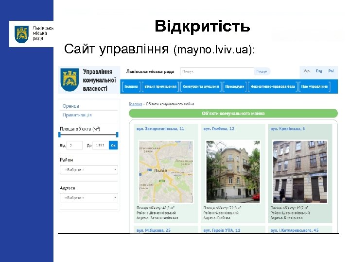350x262 pixels.
Task: Click the Львівська міська рада header text
Action: click(x=150, y=71)
